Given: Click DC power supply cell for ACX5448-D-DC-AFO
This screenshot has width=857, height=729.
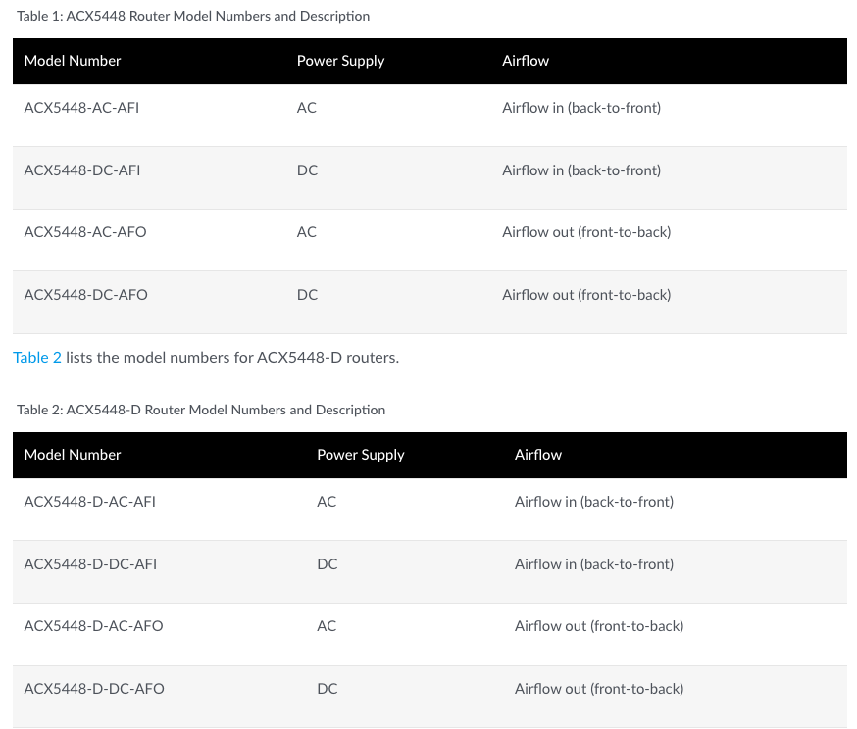Looking at the screenshot, I should pyautogui.click(x=328, y=689).
